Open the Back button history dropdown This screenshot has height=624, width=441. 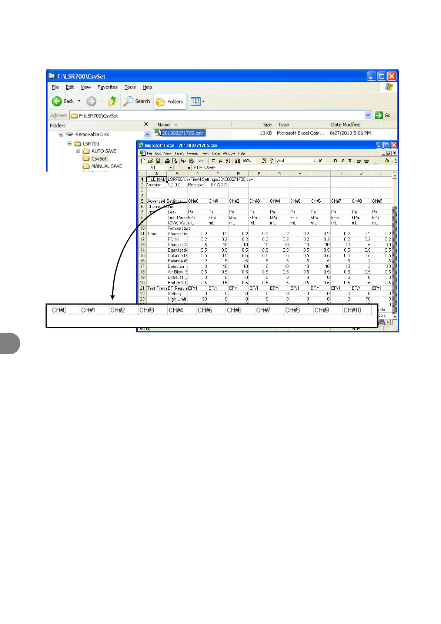tap(79, 101)
